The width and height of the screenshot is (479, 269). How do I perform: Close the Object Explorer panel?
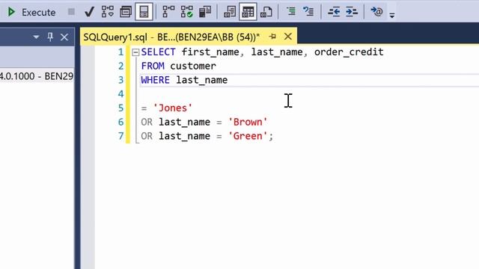[x=64, y=37]
